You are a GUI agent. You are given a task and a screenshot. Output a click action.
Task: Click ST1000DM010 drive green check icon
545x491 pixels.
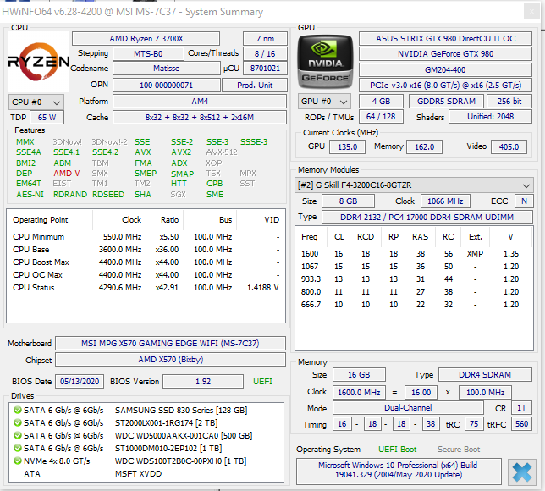click(18, 448)
